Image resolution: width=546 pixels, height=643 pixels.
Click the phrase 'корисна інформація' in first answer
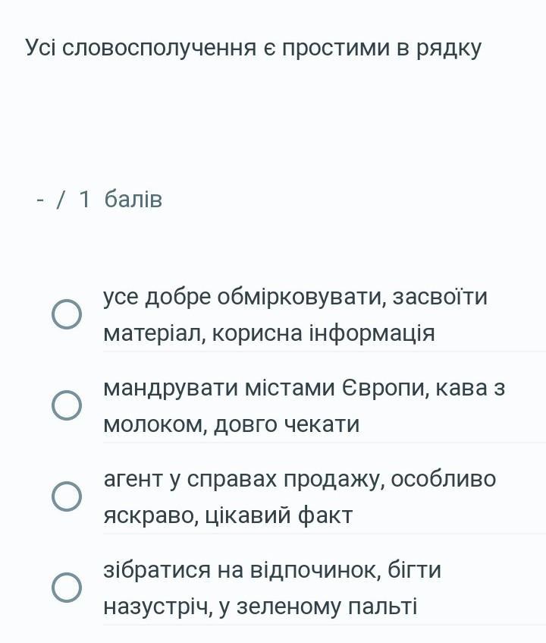pyautogui.click(x=324, y=333)
